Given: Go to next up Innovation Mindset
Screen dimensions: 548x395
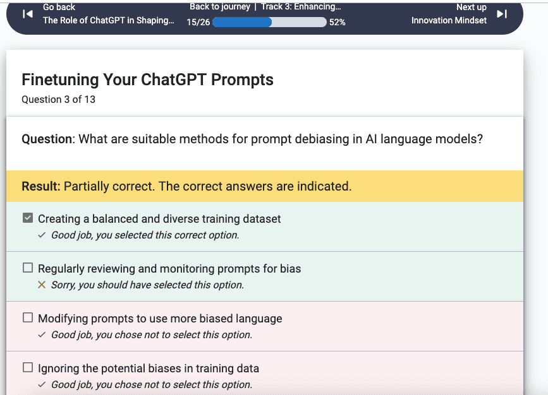Looking at the screenshot, I should coord(449,20).
